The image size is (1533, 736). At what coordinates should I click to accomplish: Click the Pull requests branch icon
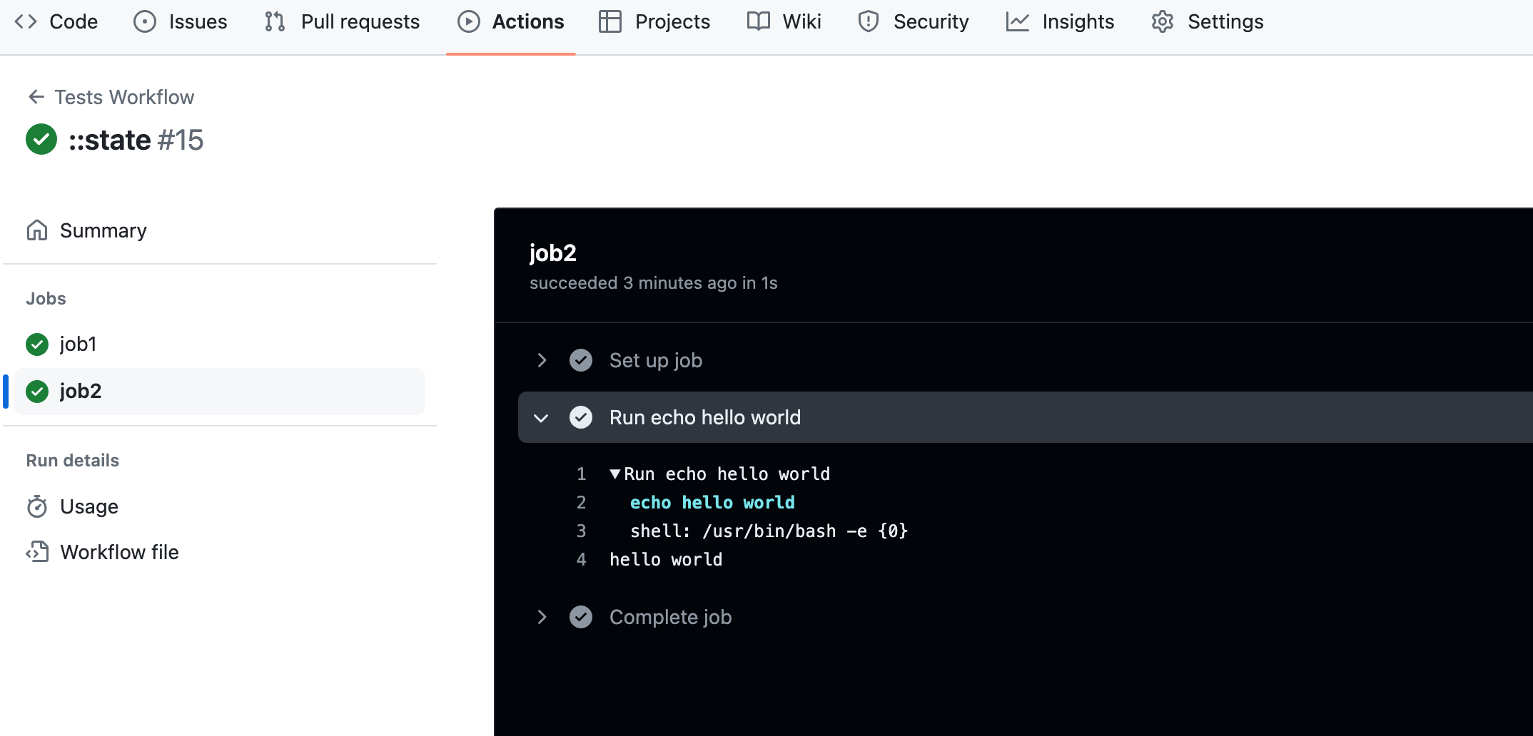273,21
